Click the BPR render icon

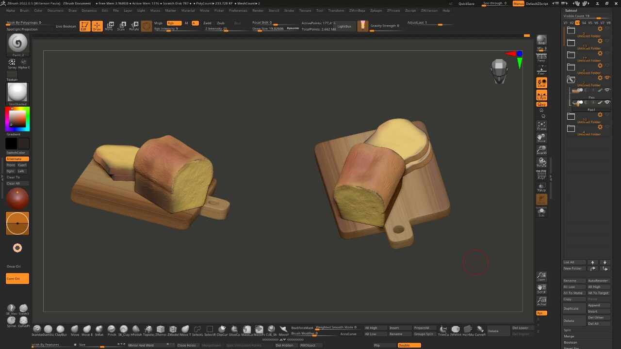tap(541, 40)
